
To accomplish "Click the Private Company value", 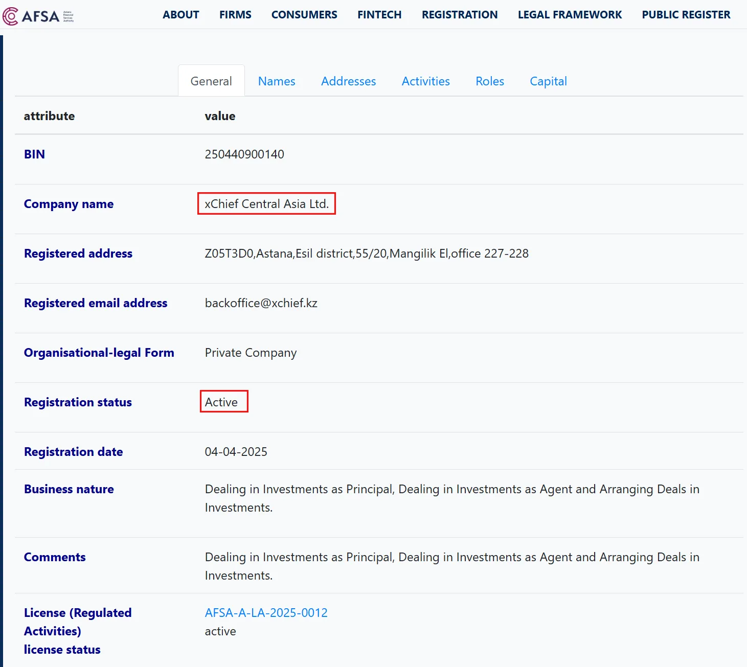I will click(x=251, y=353).
